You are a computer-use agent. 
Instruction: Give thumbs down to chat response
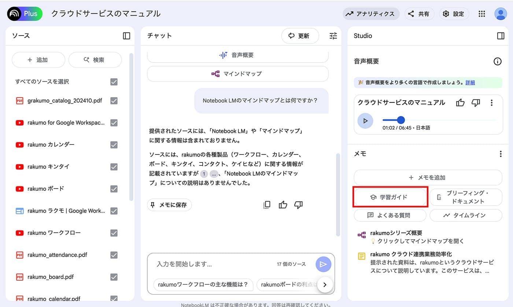point(299,205)
